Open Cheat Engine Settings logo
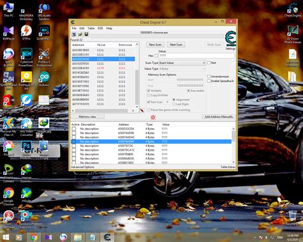The height and width of the screenshot is (242, 303). pos(231,39)
